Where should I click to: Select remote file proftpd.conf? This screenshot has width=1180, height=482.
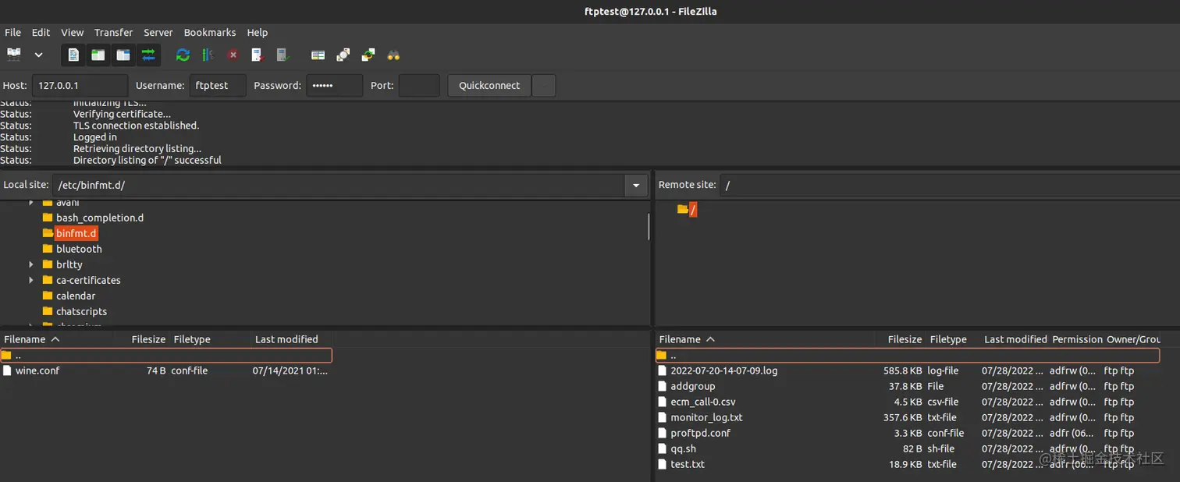click(908, 433)
